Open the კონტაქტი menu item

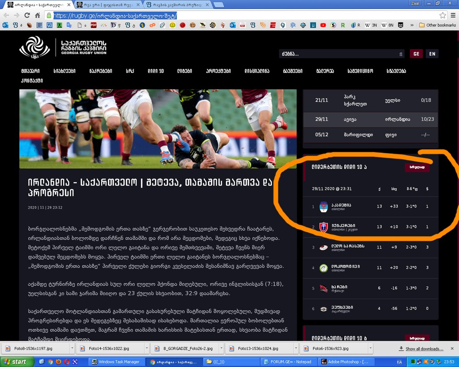click(x=32, y=81)
